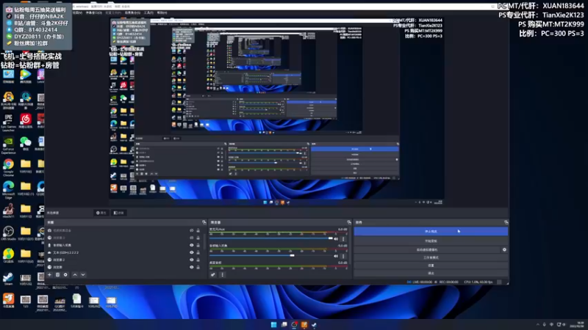This screenshot has width=588, height=330.
Task: Click OBS icon in the taskbar
Action: click(295, 324)
